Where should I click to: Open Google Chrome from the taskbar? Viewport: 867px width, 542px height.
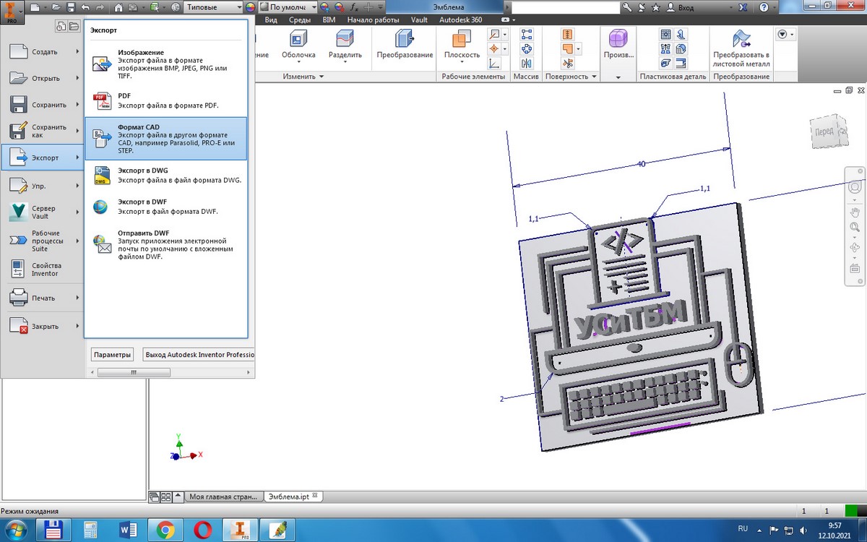tap(165, 530)
